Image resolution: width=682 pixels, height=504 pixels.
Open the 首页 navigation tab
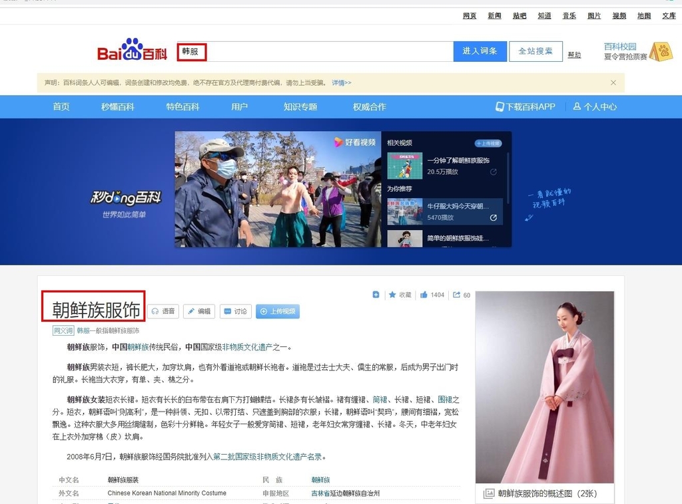pos(61,107)
